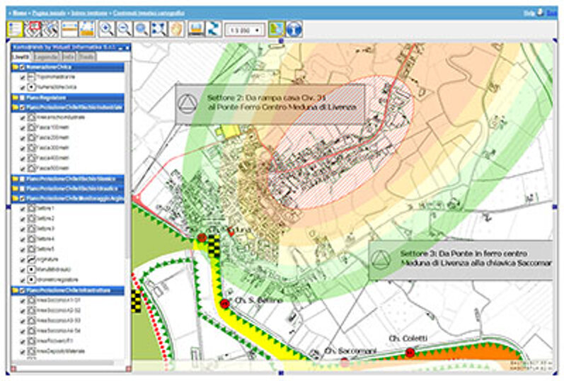Expand the PianoRegolatore folder group

pyautogui.click(x=15, y=97)
